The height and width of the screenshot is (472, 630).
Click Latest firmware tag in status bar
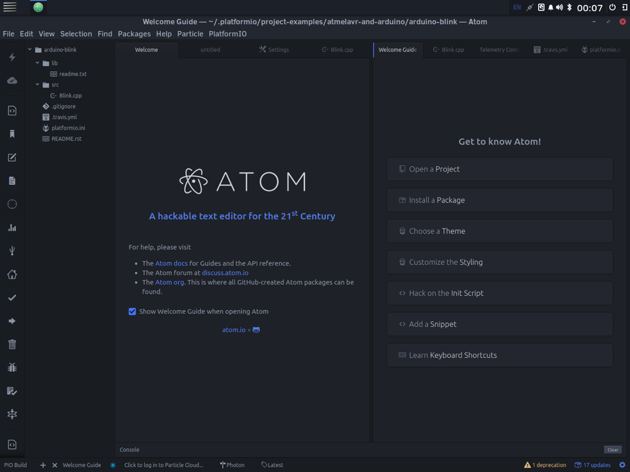coord(272,465)
